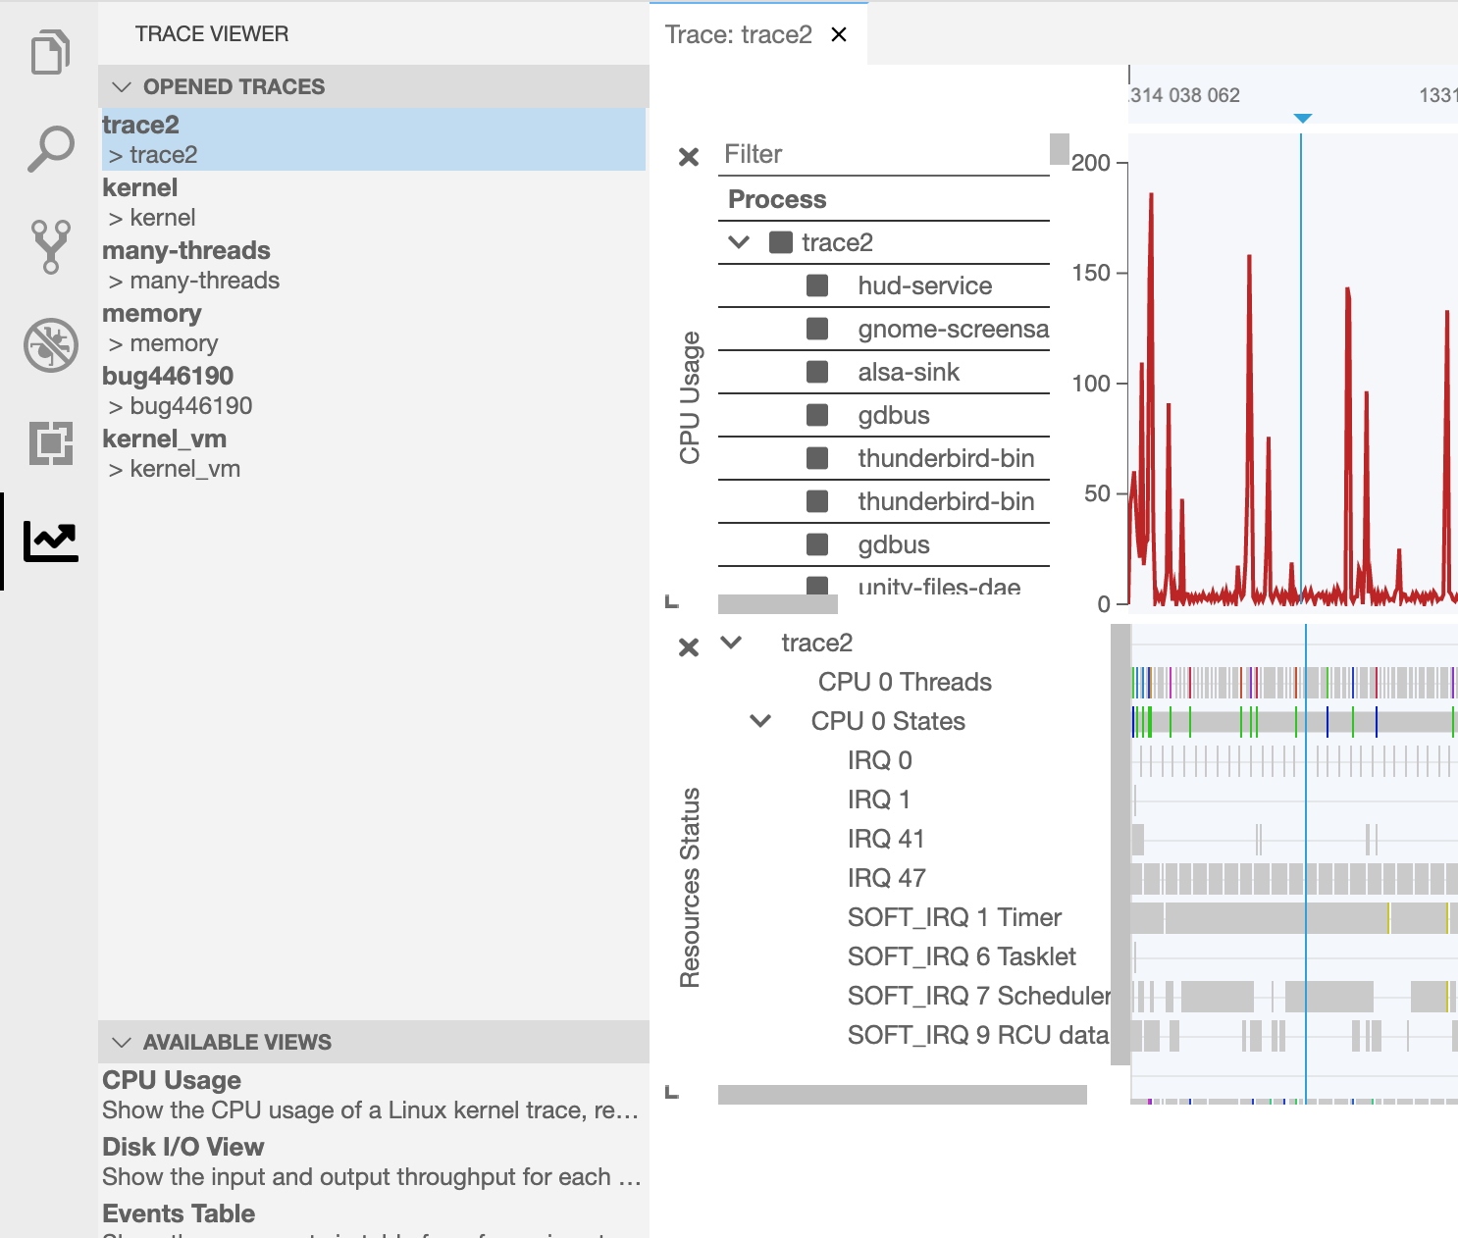Remove the CPU Usage view with its X icon
Image resolution: width=1458 pixels, height=1238 pixels.
(690, 157)
